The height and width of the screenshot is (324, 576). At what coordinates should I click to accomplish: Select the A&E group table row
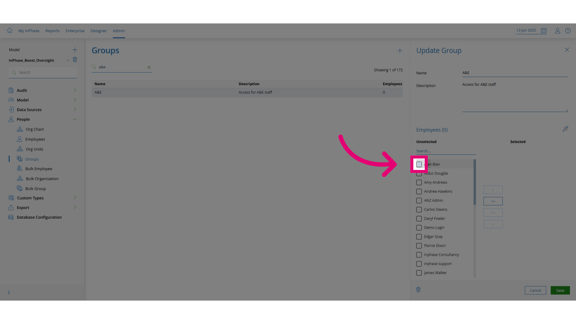247,92
